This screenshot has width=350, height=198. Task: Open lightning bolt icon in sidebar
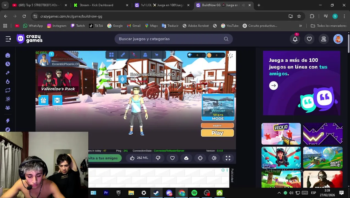pos(8,121)
